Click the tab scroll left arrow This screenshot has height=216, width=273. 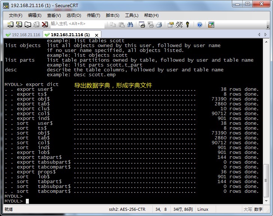(x=259, y=35)
